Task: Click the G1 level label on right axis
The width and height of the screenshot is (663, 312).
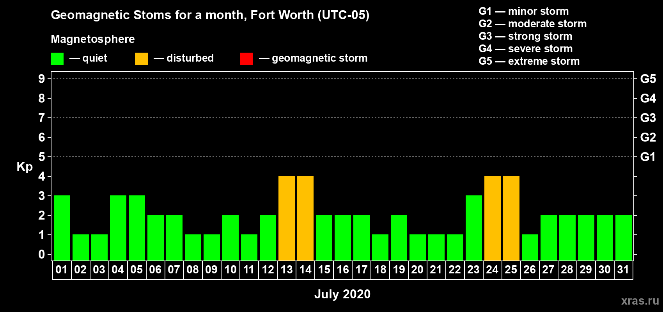Action: [648, 157]
